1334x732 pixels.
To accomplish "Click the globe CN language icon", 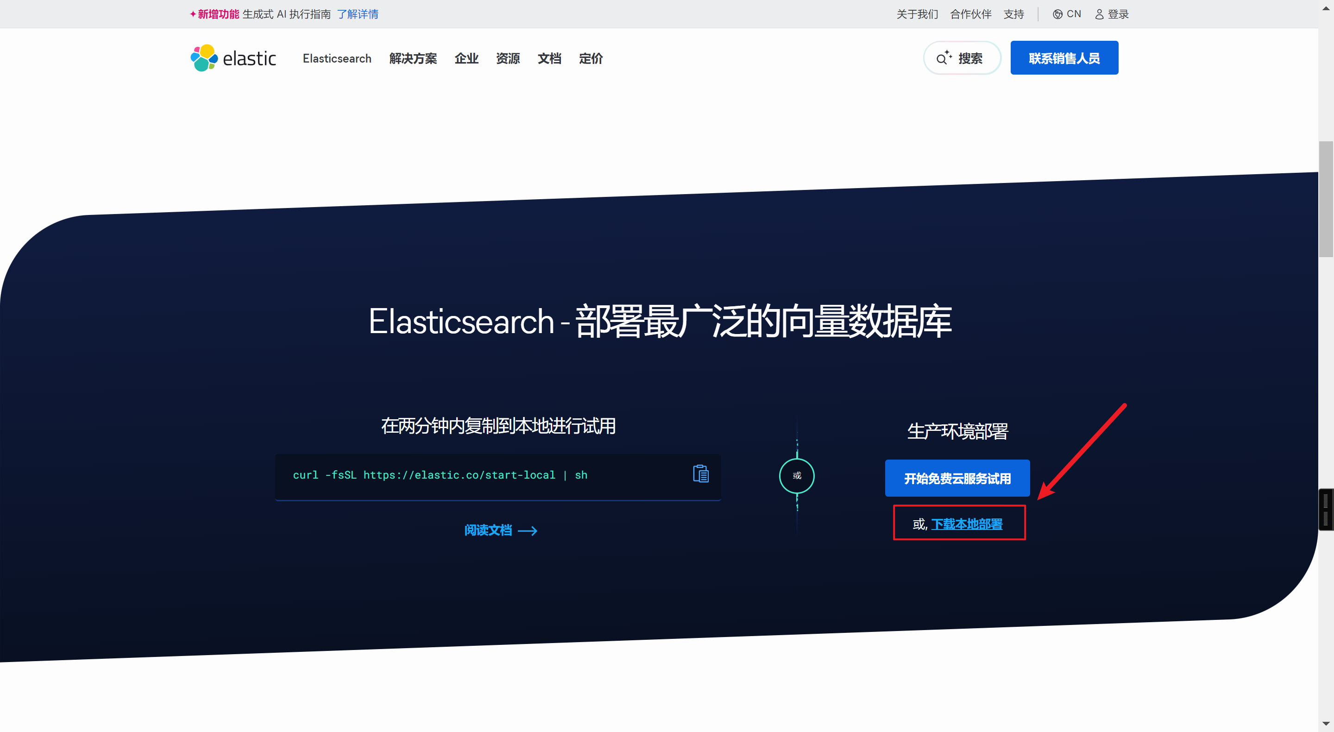I will point(1057,14).
